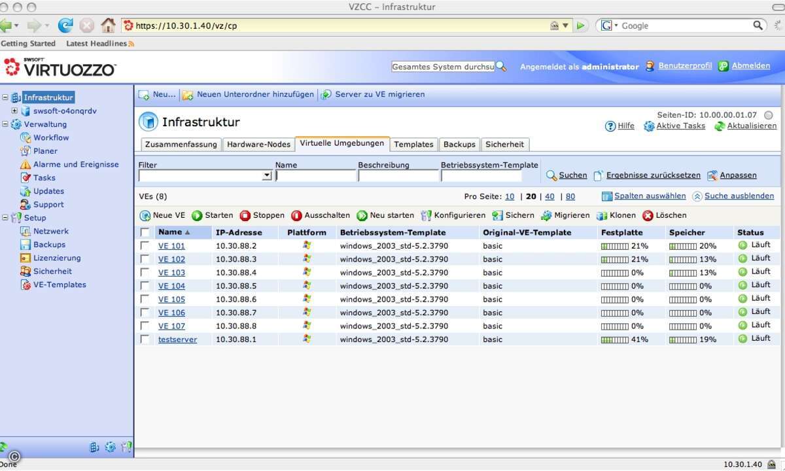Viewport: 785px width, 471px height.
Task: Click the browser Back arrow
Action: pyautogui.click(x=7, y=26)
